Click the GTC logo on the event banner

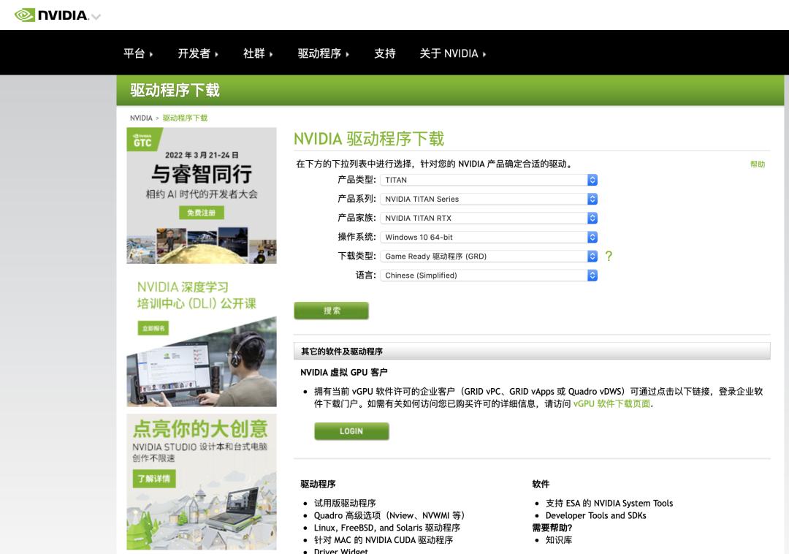pyautogui.click(x=144, y=139)
